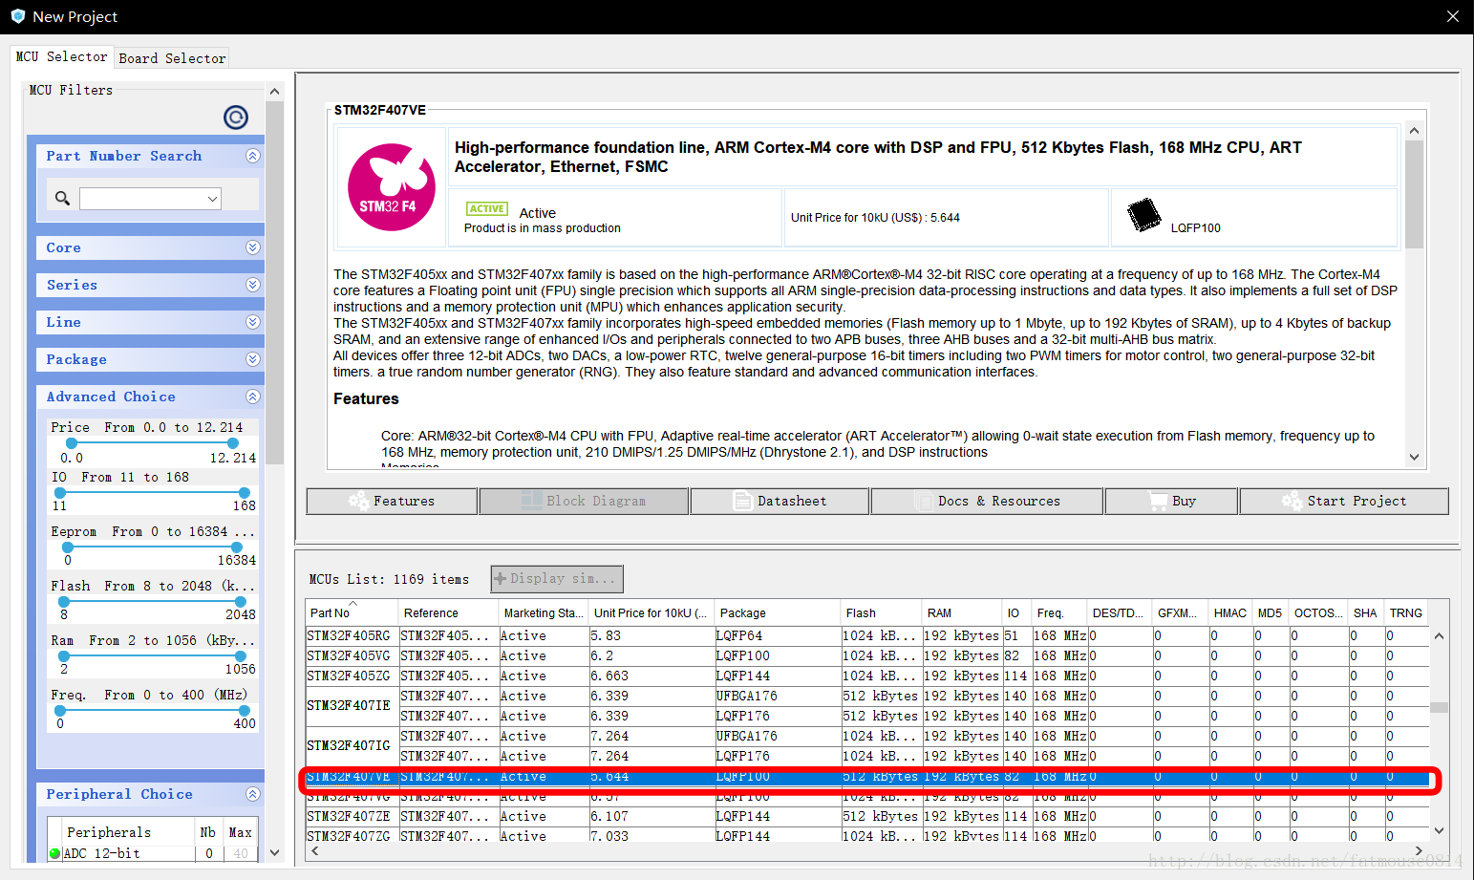
Task: Click the green status dot beside ADC 12-bit
Action: (x=54, y=853)
